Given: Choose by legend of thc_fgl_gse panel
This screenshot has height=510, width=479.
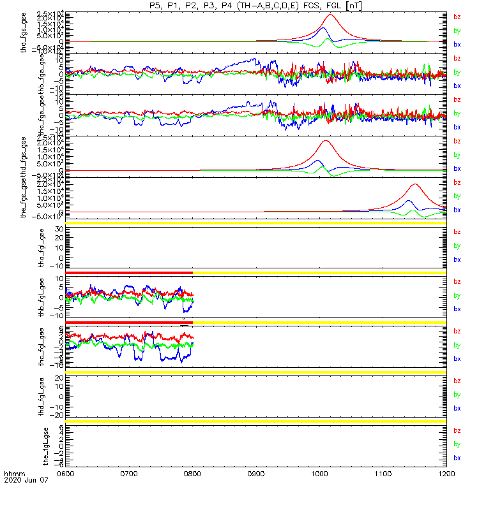Looking at the screenshot, I should coord(457,345).
